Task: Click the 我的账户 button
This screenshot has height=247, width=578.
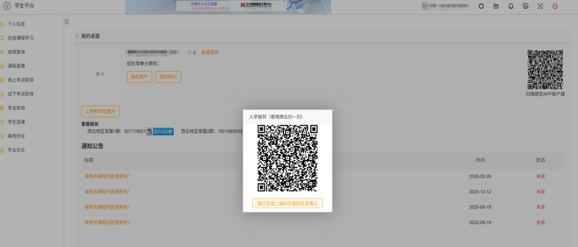Action: coord(139,76)
